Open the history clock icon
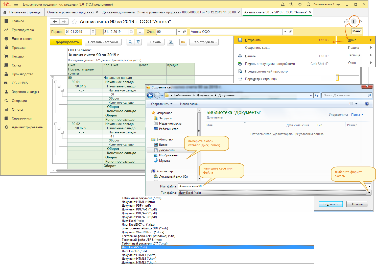Viewport: 376px width, 264px height. pos(291,4)
